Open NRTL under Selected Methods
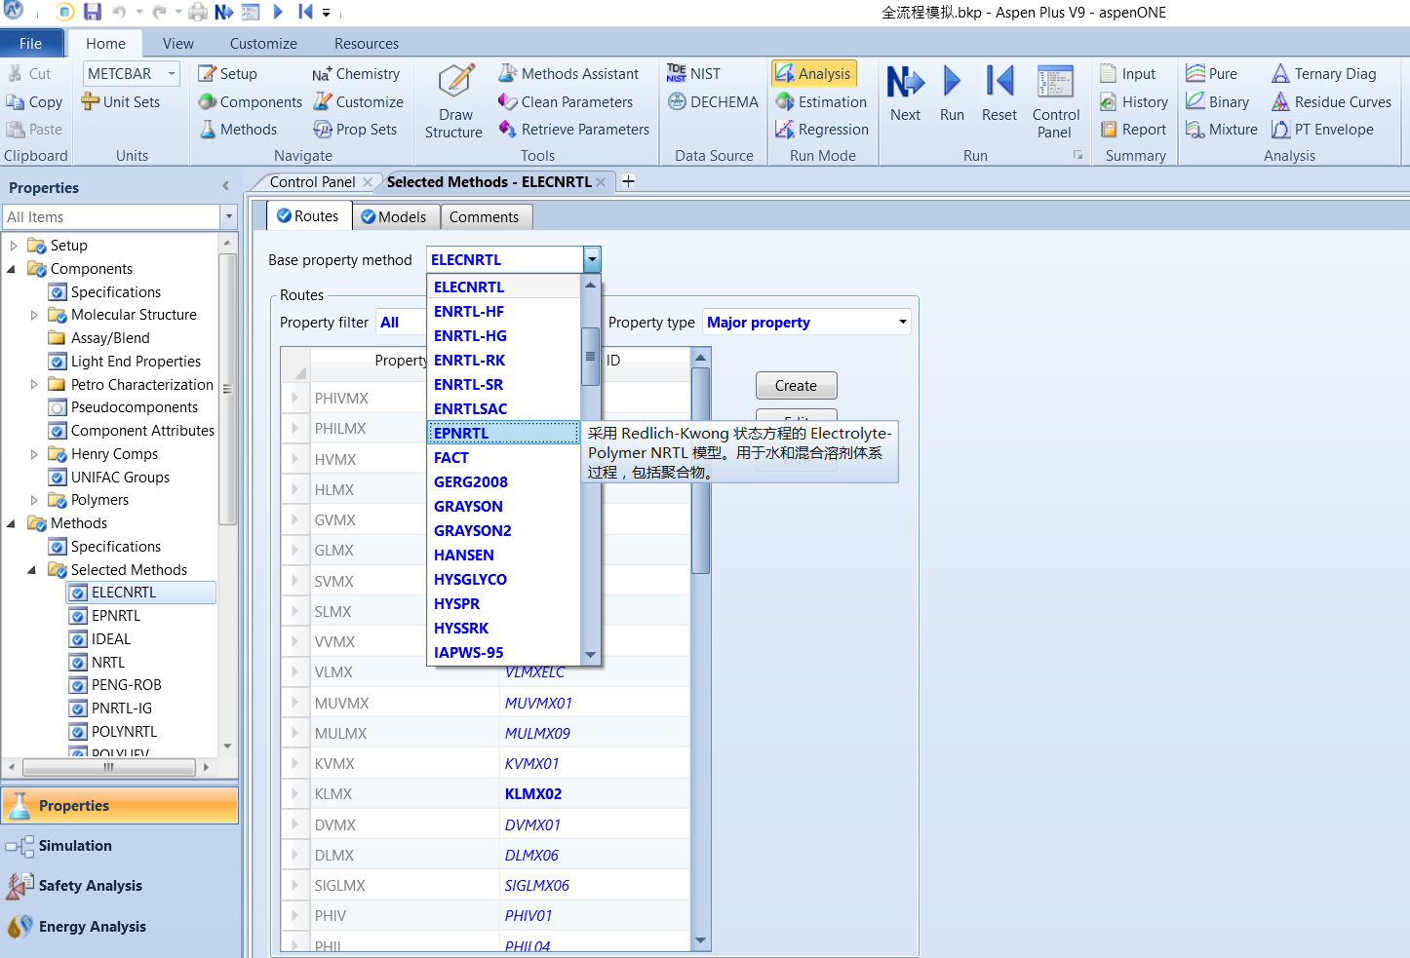Viewport: 1410px width, 958px height. pos(107,663)
